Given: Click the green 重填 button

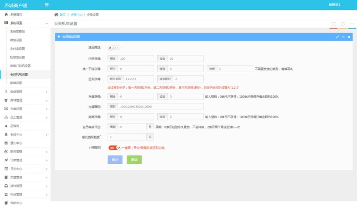Looking at the screenshot, I should [x=134, y=160].
